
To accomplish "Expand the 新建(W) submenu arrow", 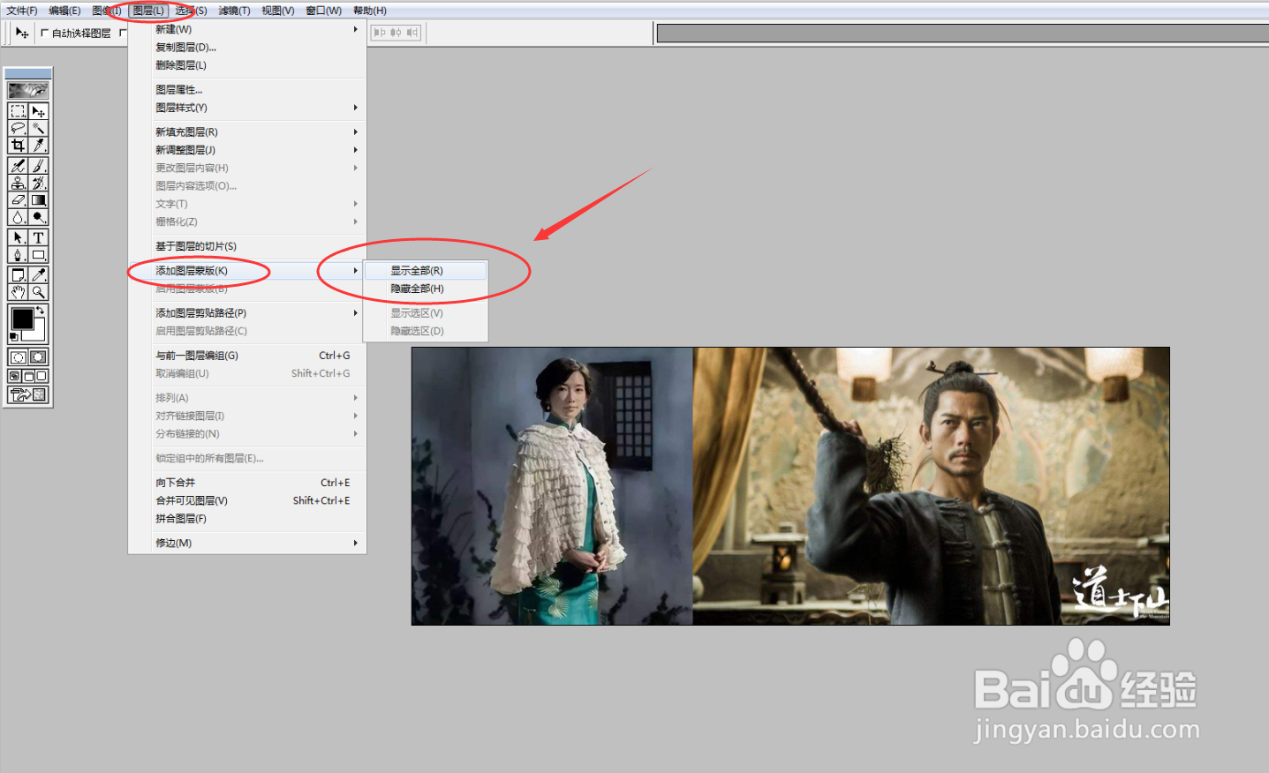I will tap(355, 29).
